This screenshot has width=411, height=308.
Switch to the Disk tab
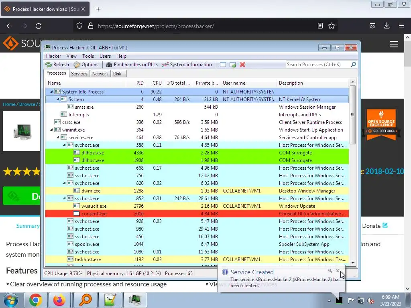point(117,74)
